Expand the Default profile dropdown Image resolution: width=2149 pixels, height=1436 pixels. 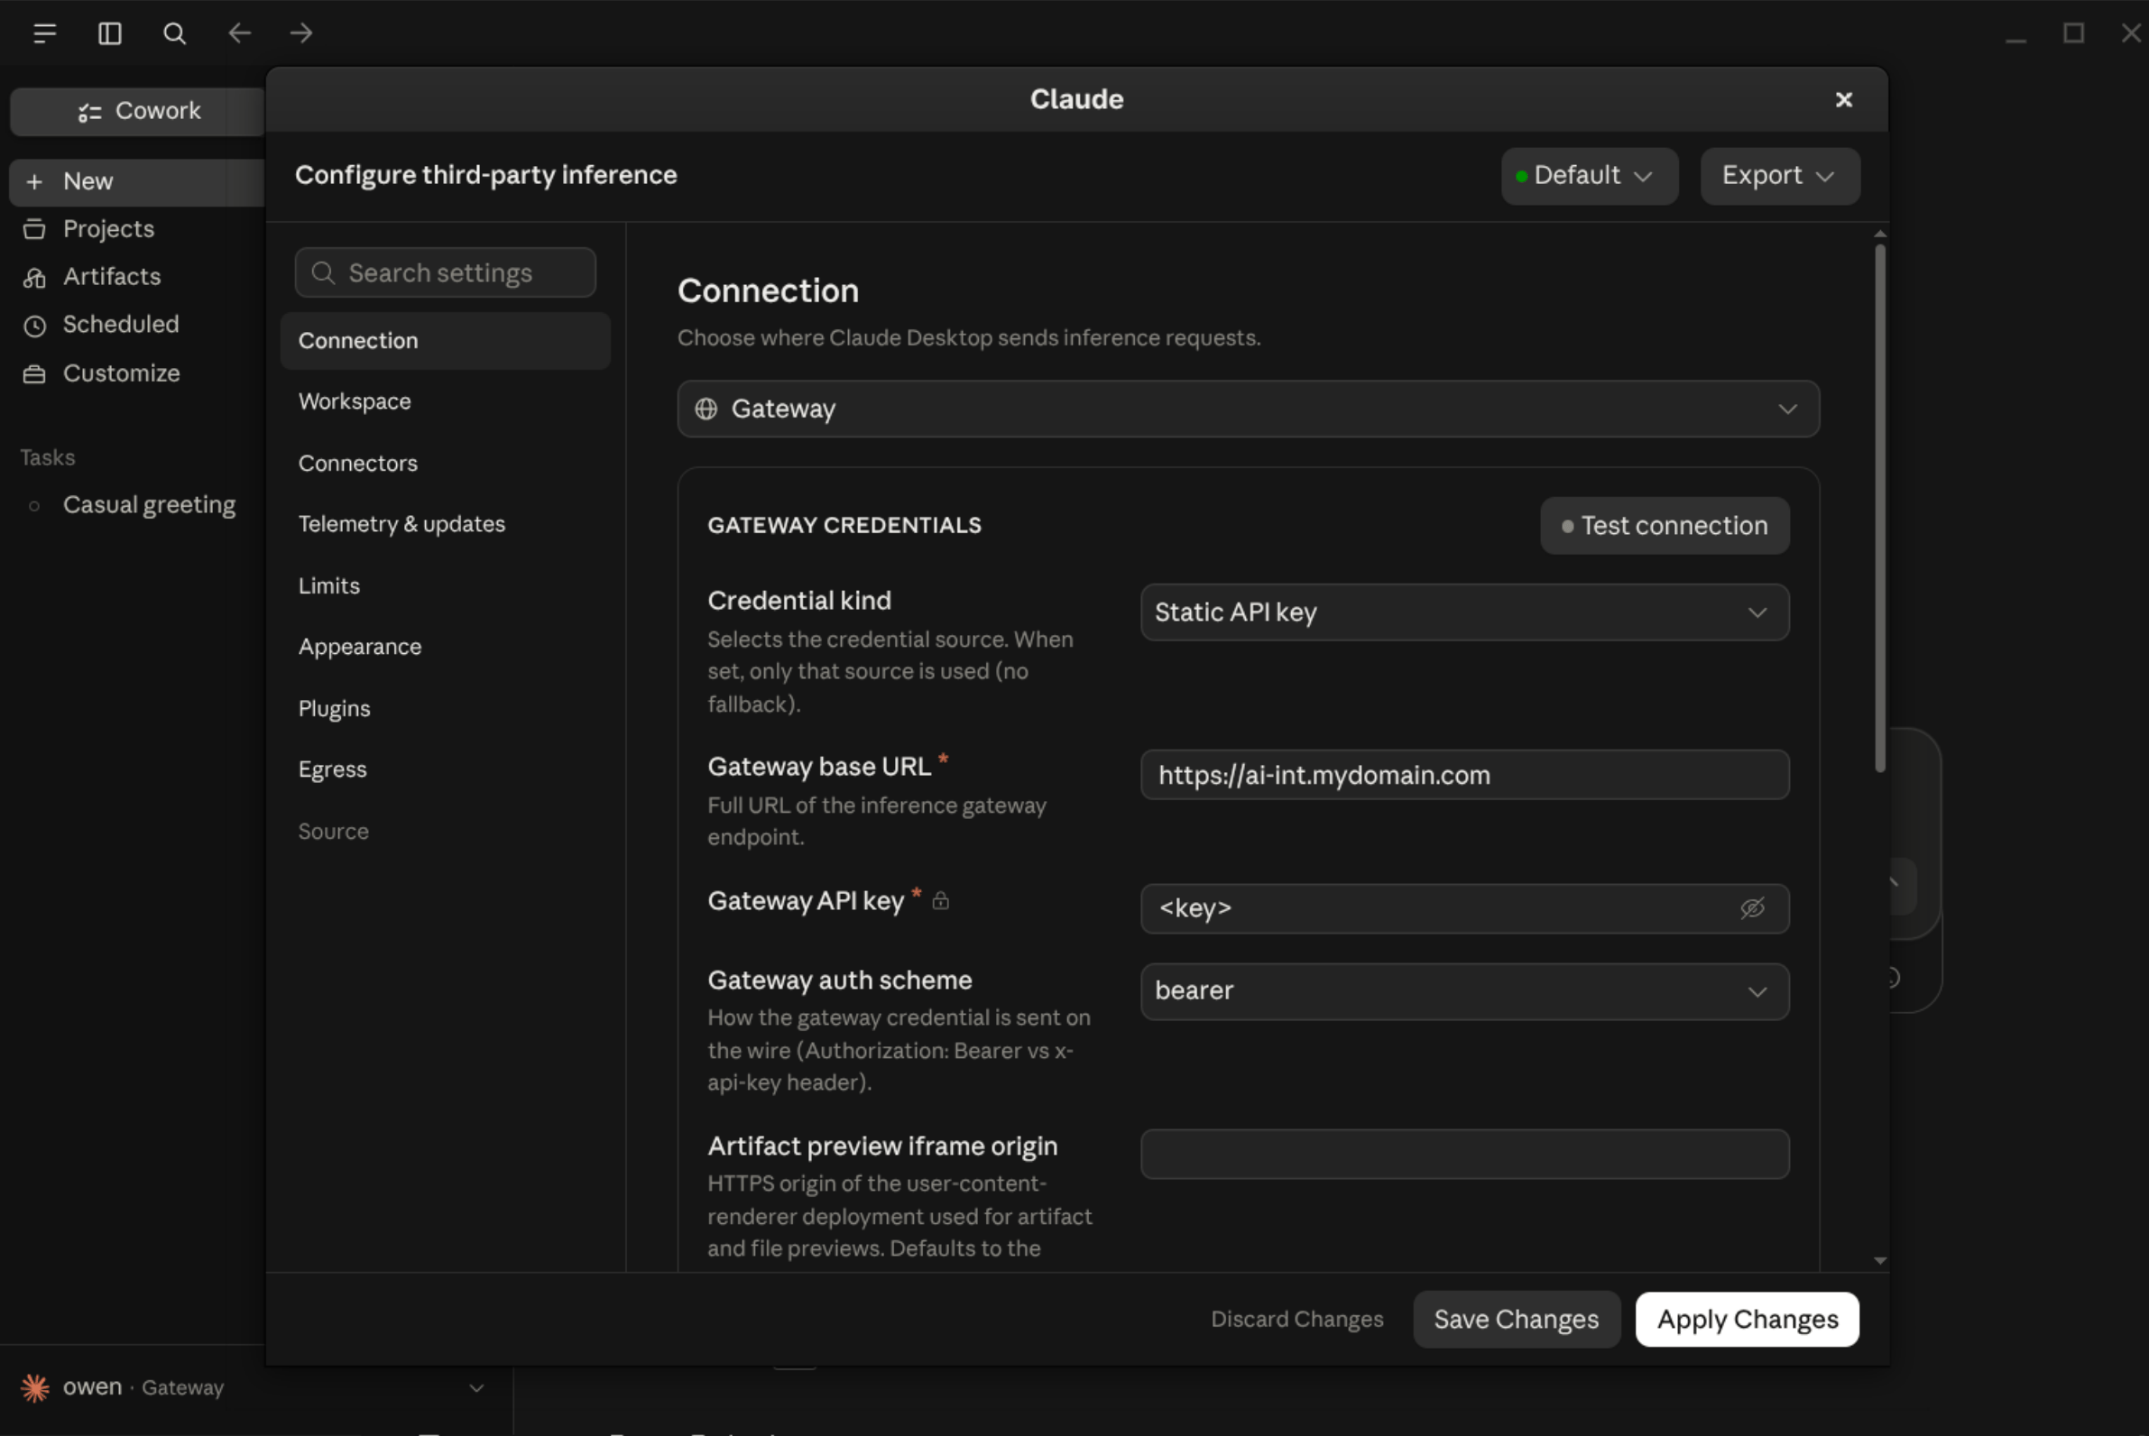coord(1590,176)
